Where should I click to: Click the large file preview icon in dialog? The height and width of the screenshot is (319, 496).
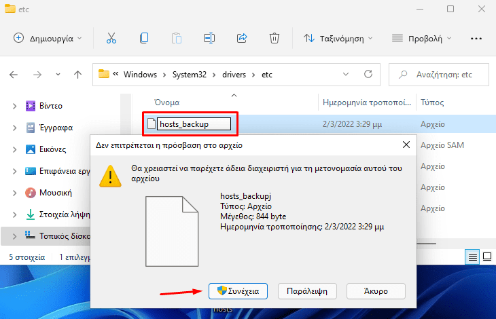point(172,231)
